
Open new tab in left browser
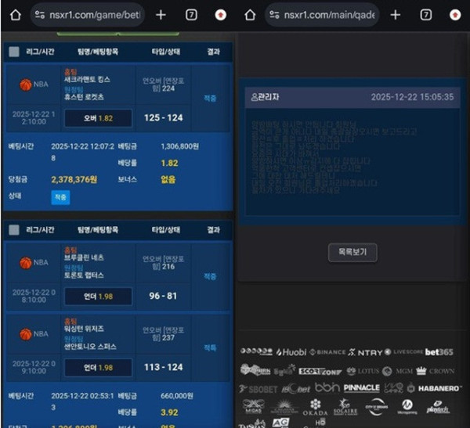pos(161,15)
